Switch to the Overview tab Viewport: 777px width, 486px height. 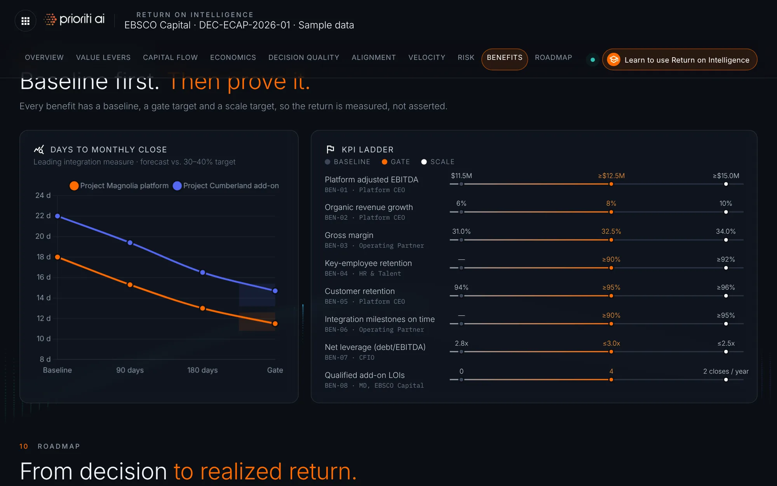point(44,58)
